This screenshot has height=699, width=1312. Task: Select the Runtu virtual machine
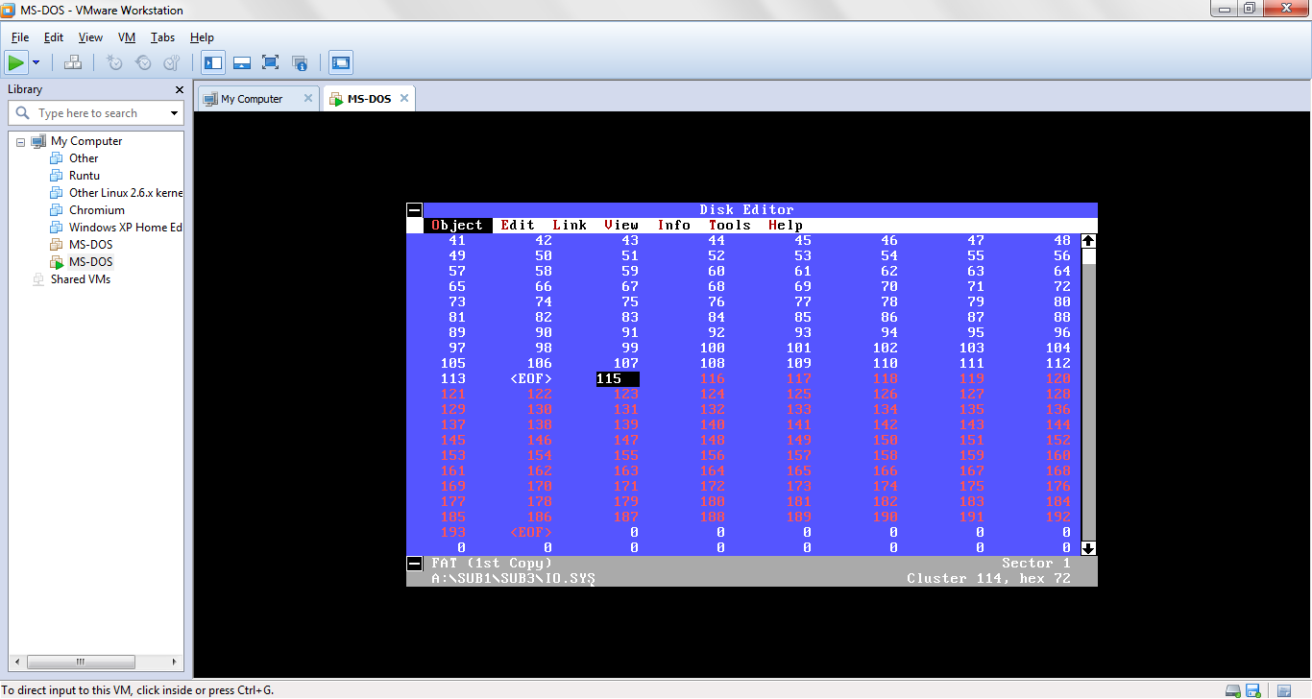click(x=85, y=176)
